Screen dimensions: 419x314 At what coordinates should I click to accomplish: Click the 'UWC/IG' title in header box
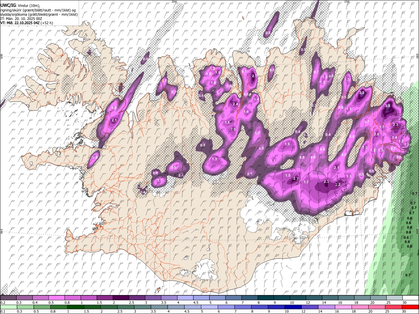click(8, 5)
